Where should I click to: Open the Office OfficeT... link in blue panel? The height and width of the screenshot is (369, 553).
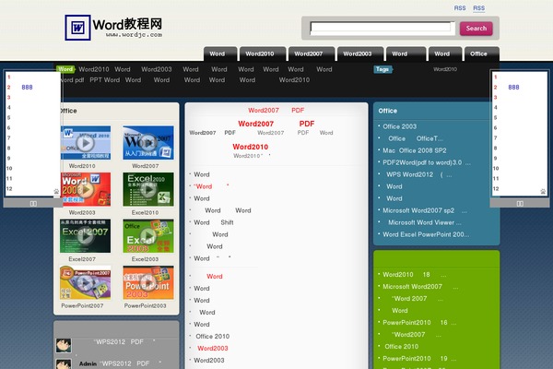pyautogui.click(x=416, y=138)
